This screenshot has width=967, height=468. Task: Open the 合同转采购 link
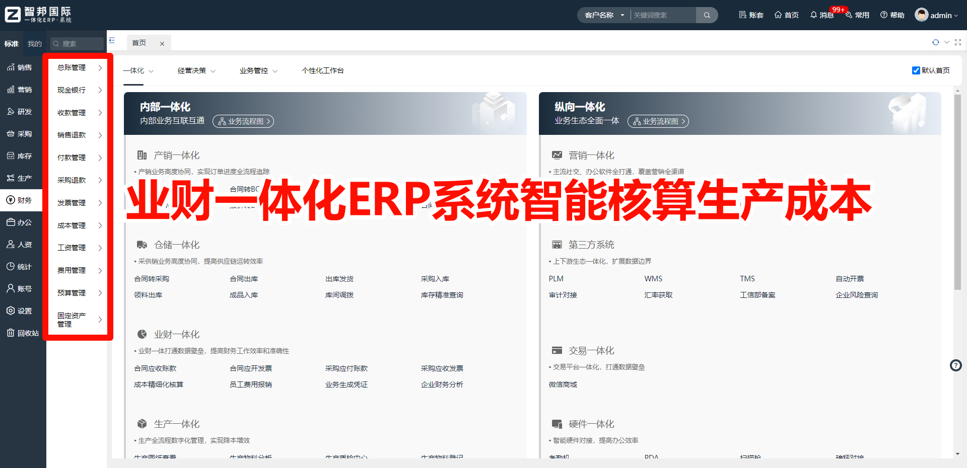(x=152, y=279)
